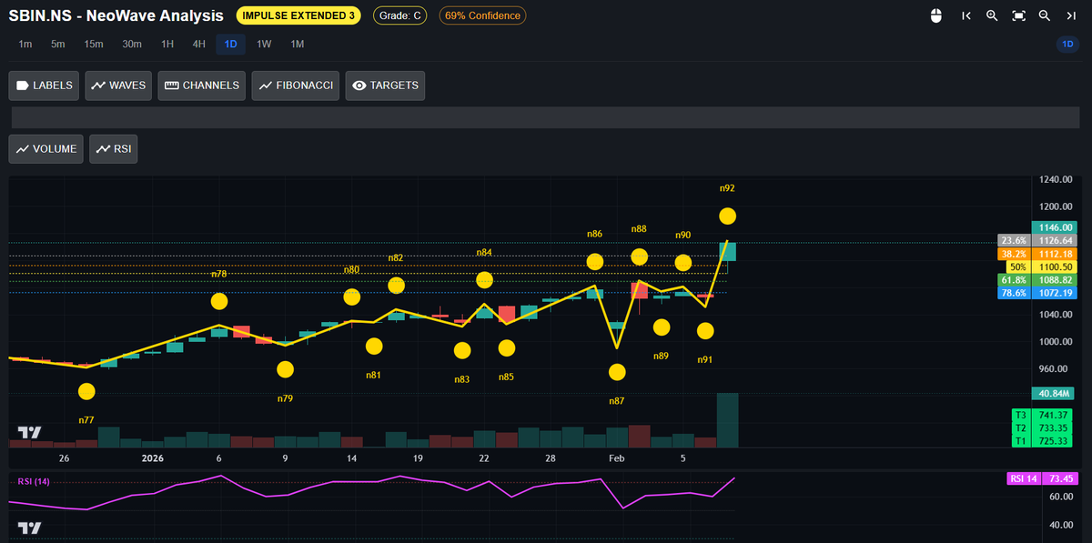Image resolution: width=1092 pixels, height=543 pixels.
Task: Click the wave point marker n82
Action: point(397,286)
